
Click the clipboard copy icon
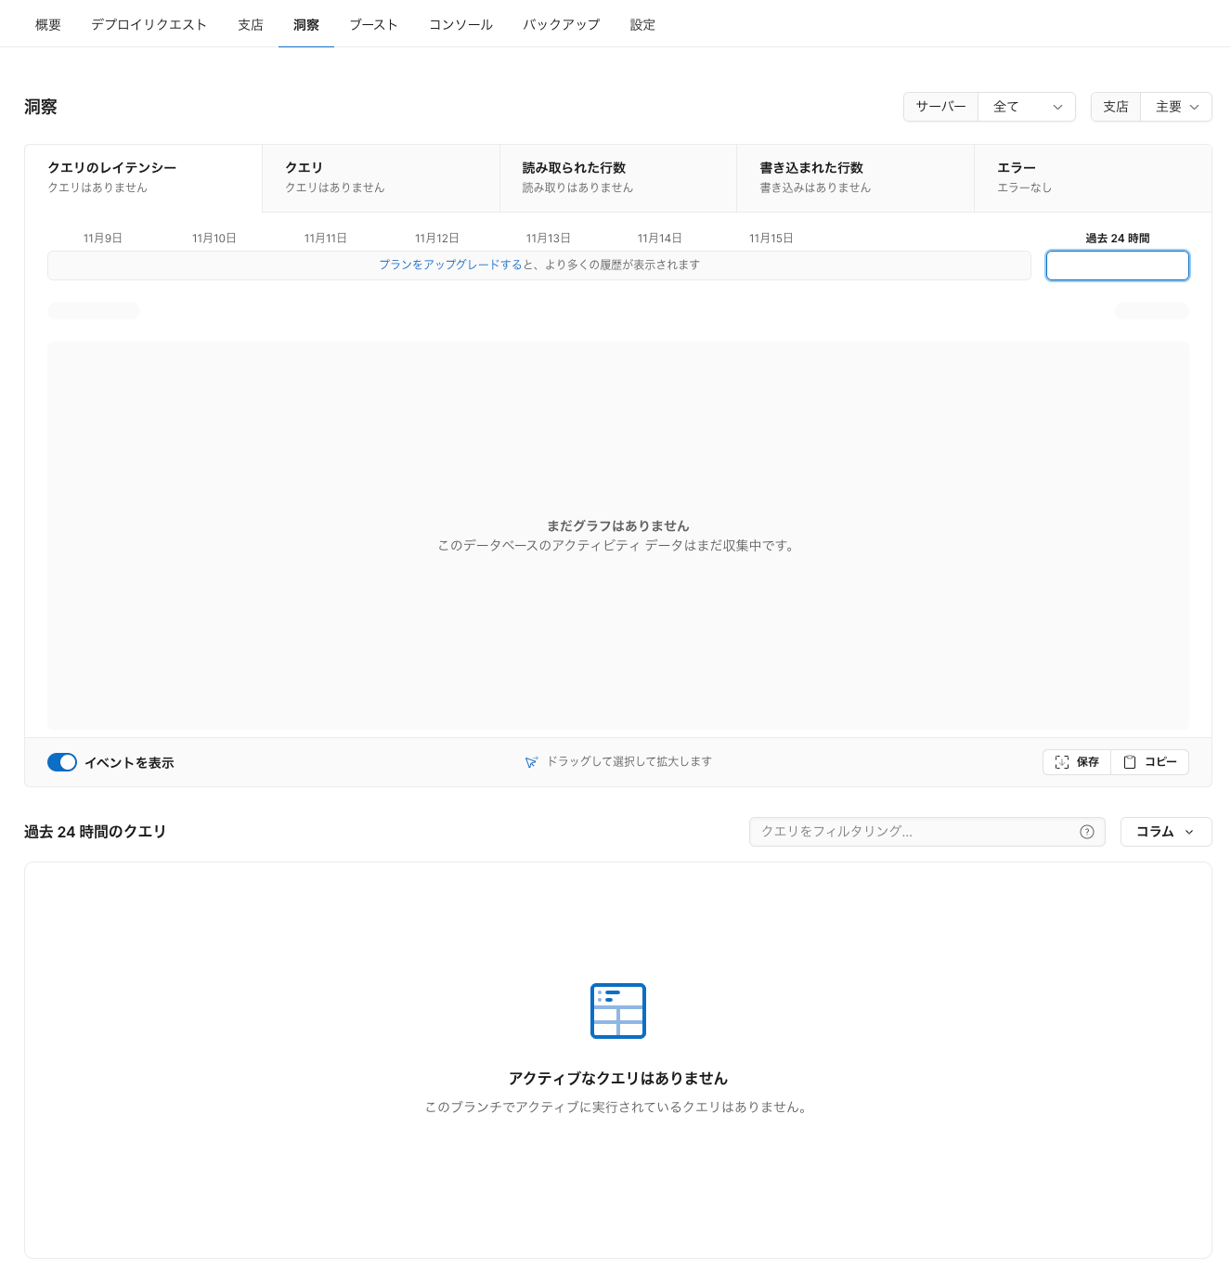[x=1130, y=762]
